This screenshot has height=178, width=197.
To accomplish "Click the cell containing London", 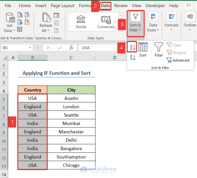I will (x=71, y=107).
